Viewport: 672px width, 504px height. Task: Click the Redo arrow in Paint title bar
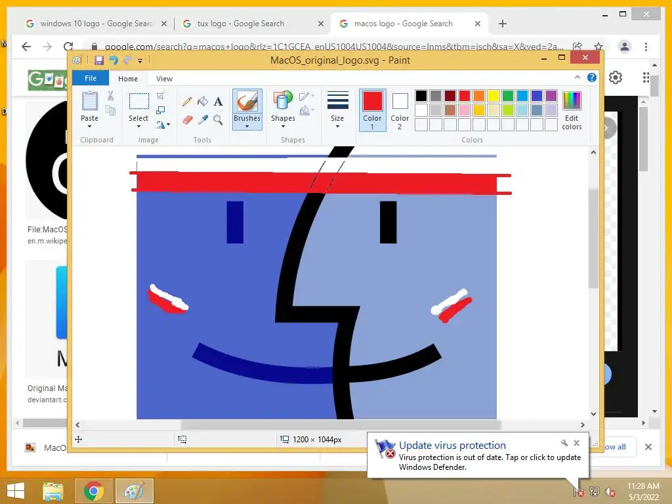click(x=127, y=60)
